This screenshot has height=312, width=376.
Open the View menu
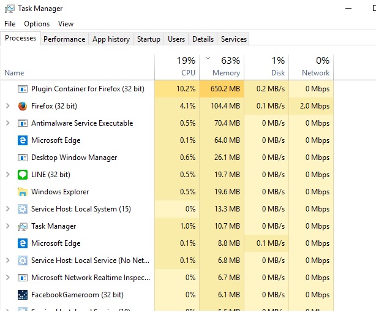tap(66, 24)
